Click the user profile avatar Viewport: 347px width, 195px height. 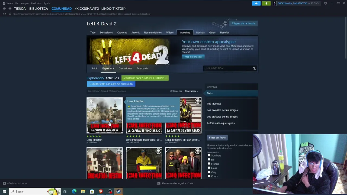275,3
